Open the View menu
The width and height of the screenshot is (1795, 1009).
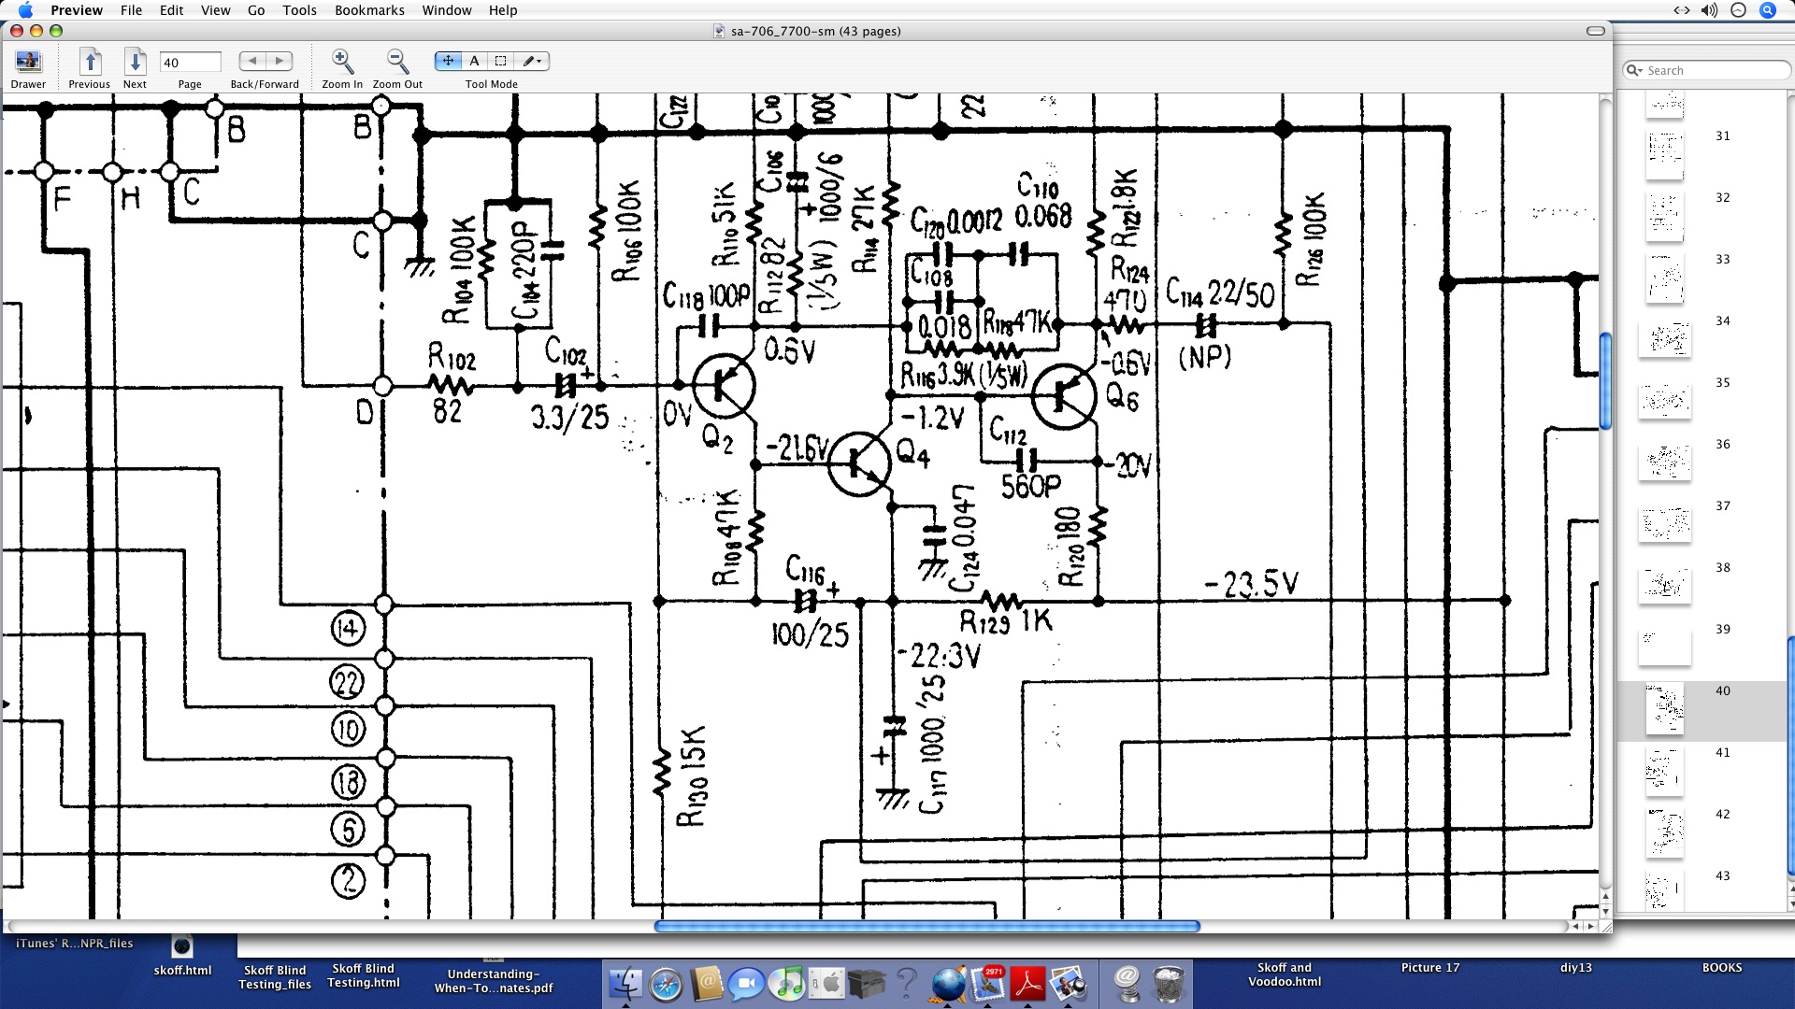[215, 10]
